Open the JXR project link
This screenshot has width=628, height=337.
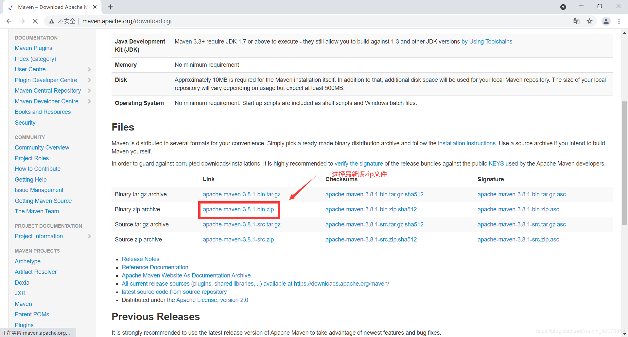(x=20, y=293)
